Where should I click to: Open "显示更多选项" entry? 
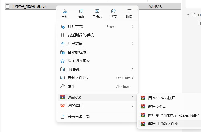[79, 117]
